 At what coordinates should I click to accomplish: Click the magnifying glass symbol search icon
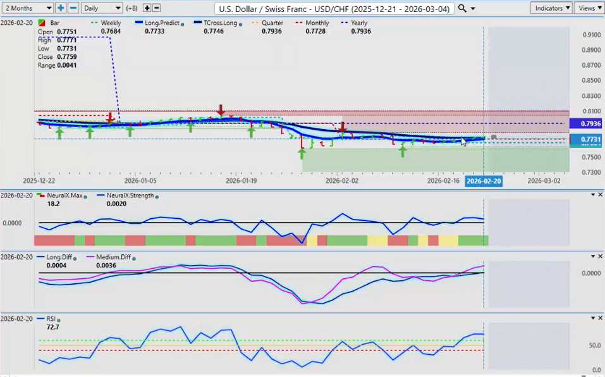tap(463, 8)
